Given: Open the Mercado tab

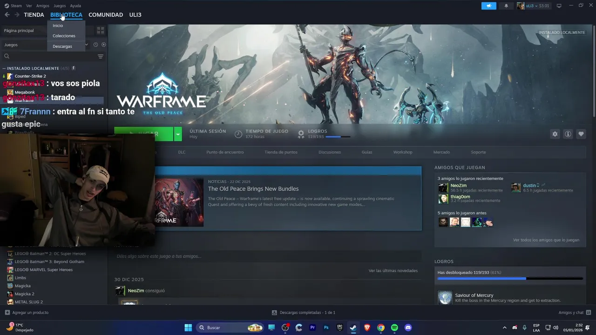Looking at the screenshot, I should click(x=441, y=152).
